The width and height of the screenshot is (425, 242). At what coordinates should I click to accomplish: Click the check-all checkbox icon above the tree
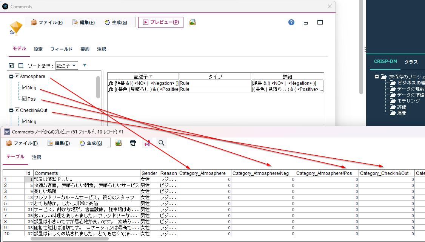(x=11, y=66)
